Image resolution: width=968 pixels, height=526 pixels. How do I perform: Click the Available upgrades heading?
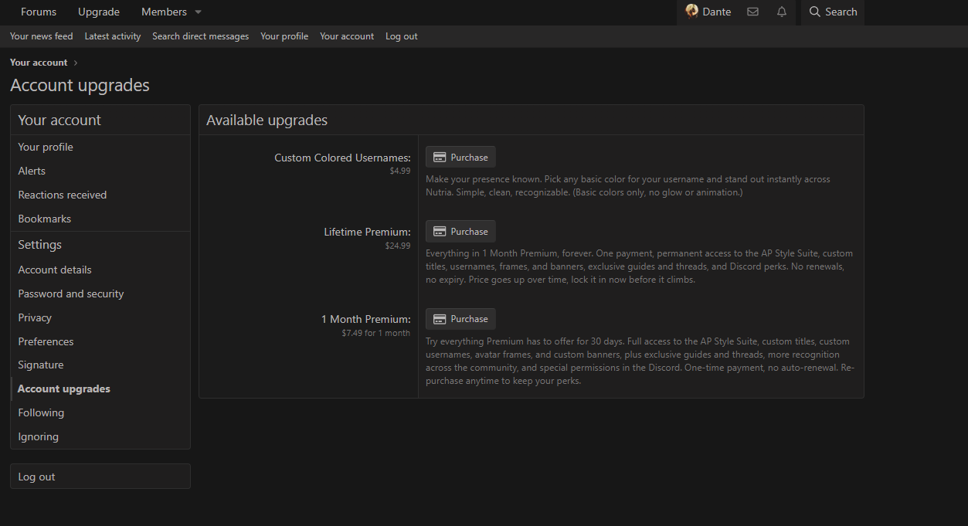(x=267, y=120)
